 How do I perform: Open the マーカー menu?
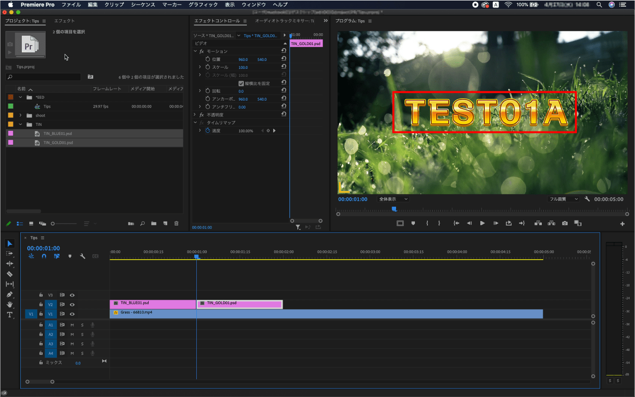(x=172, y=4)
